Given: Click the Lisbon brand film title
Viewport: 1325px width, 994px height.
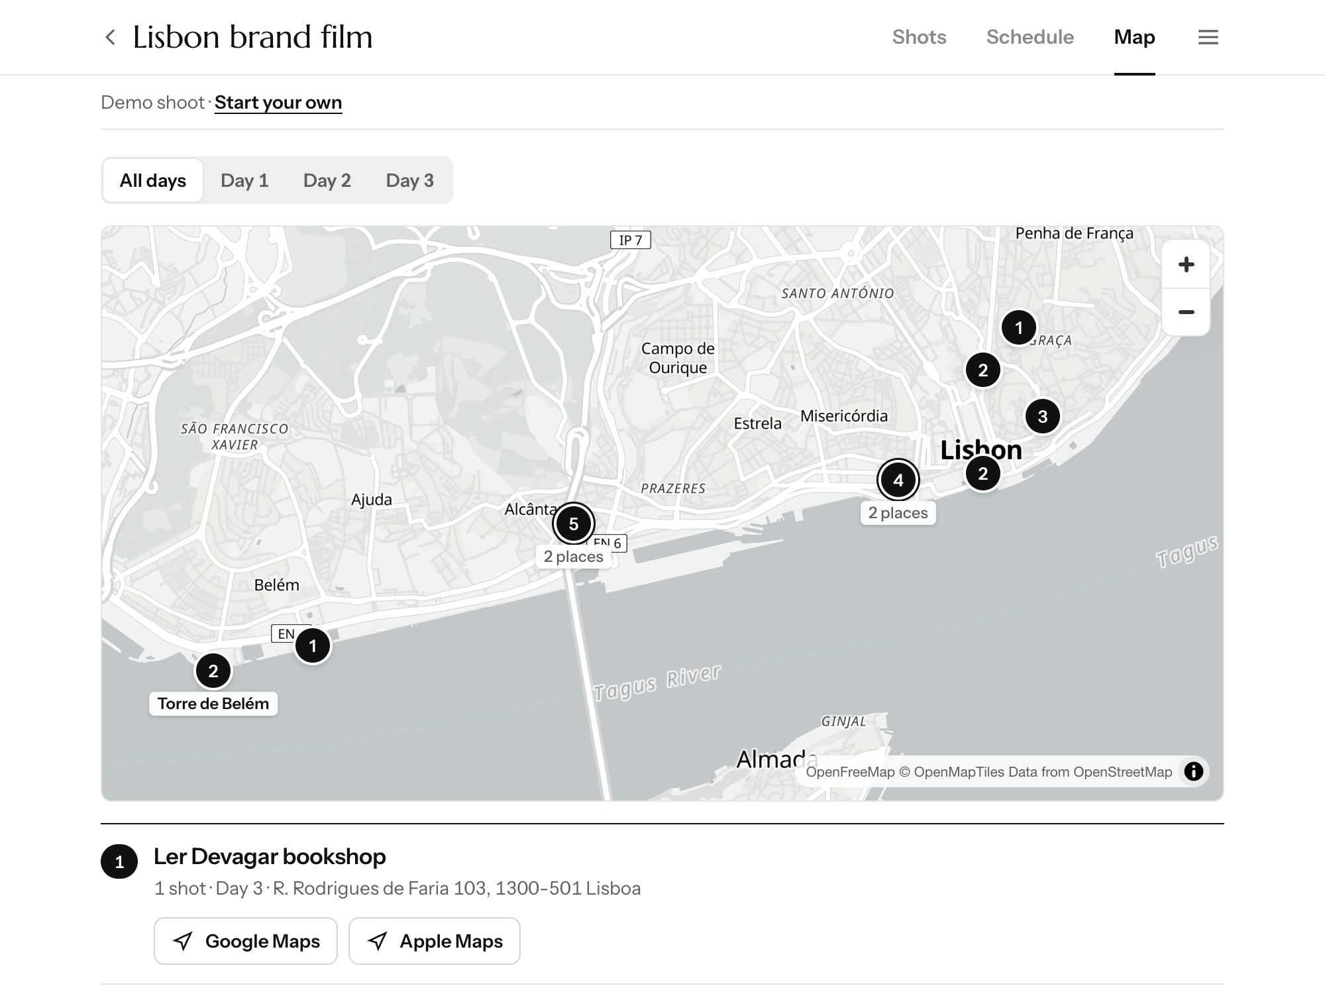Looking at the screenshot, I should coord(252,37).
